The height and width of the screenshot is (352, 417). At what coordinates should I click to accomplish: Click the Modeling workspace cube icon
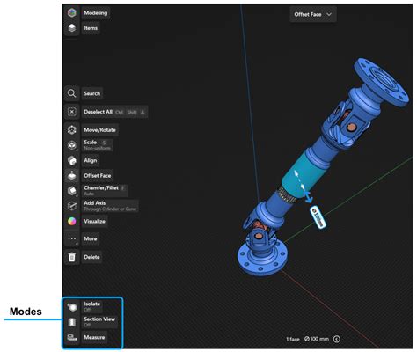pyautogui.click(x=72, y=13)
